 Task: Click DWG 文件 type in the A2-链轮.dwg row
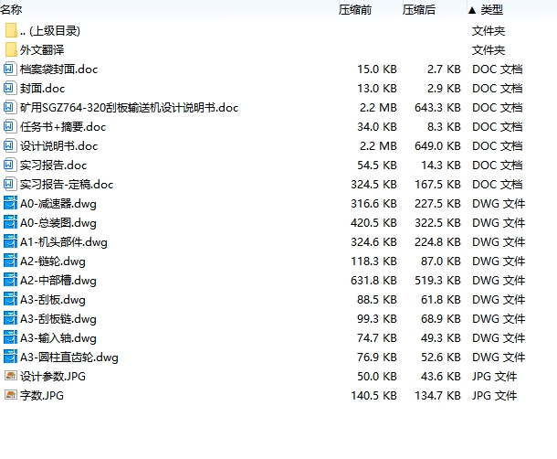499,262
